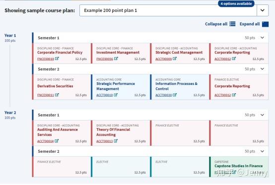Click the Year 2 heading

[x=10, y=113]
